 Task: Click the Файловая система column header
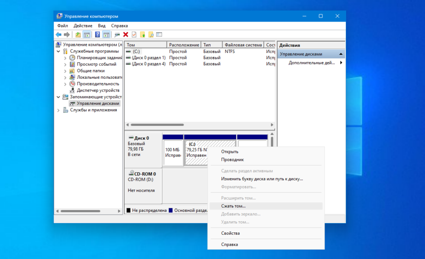(x=243, y=45)
